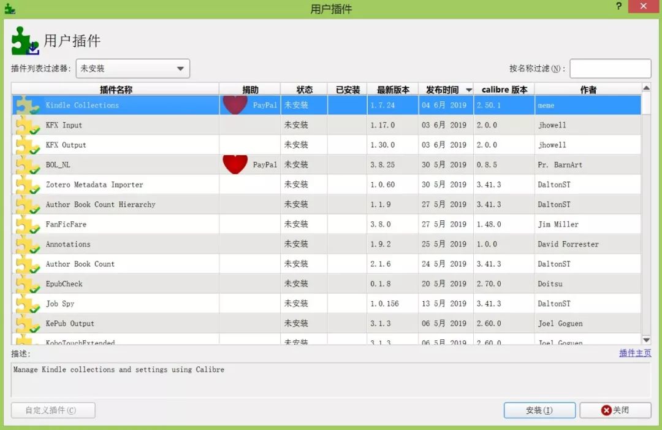Open the 插件主页 plugin homepage link
This screenshot has height=430, width=662.
click(x=635, y=353)
